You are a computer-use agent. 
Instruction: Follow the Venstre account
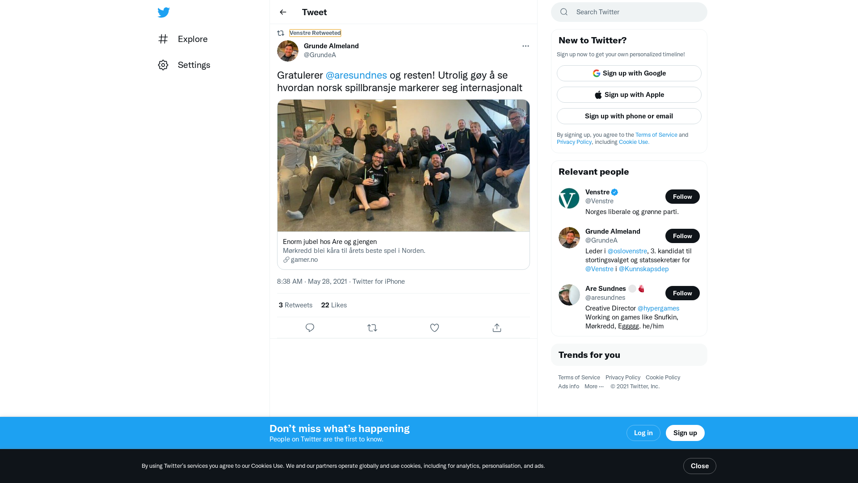(x=682, y=197)
